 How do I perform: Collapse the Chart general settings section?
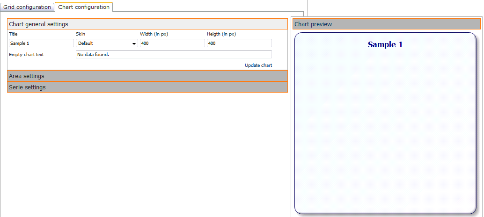point(147,24)
